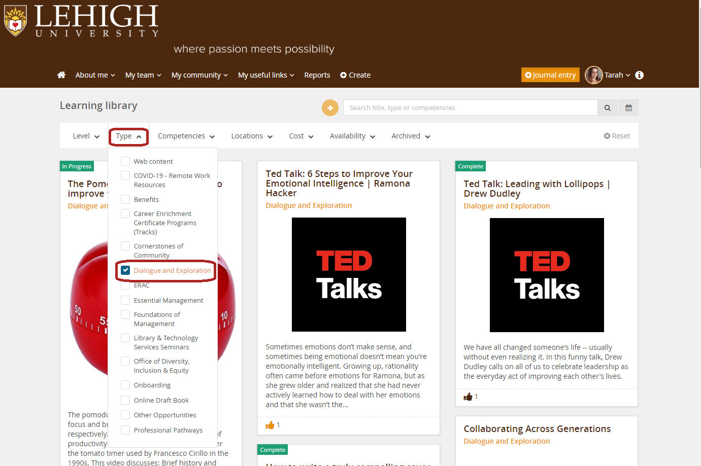Open the My team menu

(x=143, y=75)
